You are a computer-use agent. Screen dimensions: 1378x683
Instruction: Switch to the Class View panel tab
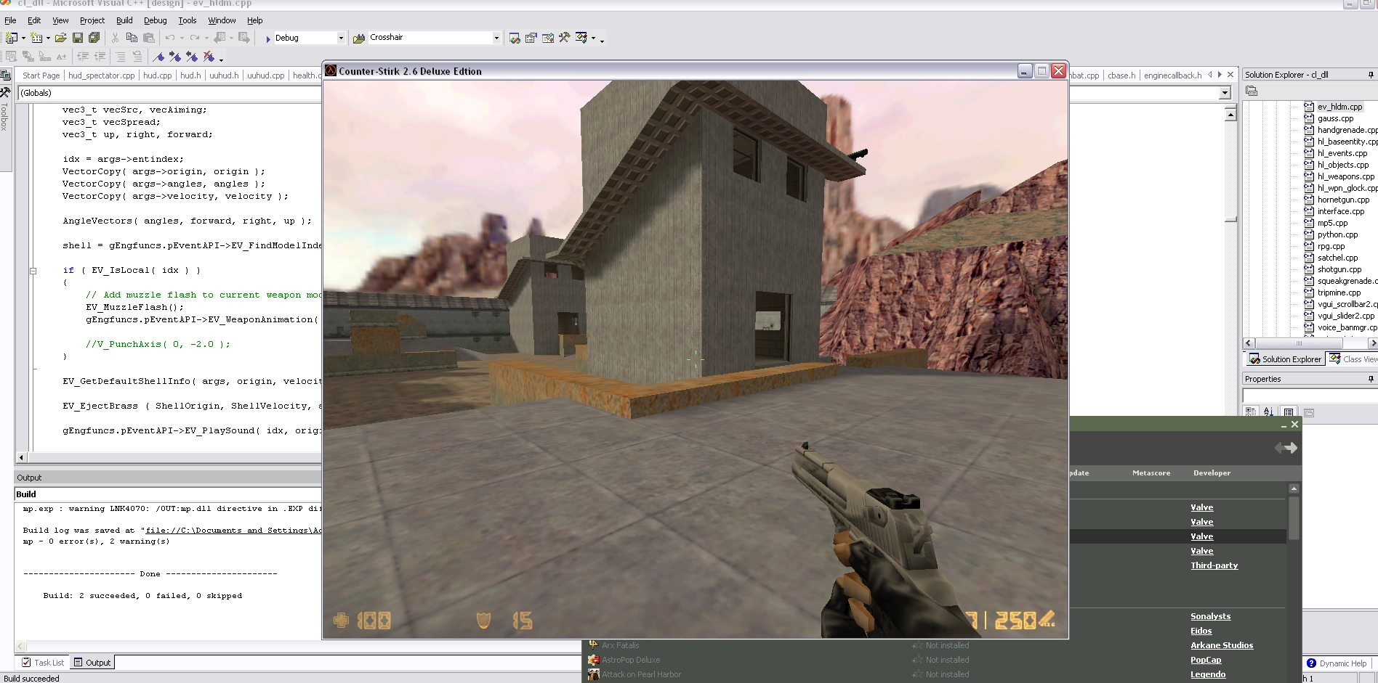click(x=1353, y=359)
